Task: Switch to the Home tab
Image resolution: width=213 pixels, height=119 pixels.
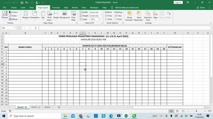Action: click(14, 8)
